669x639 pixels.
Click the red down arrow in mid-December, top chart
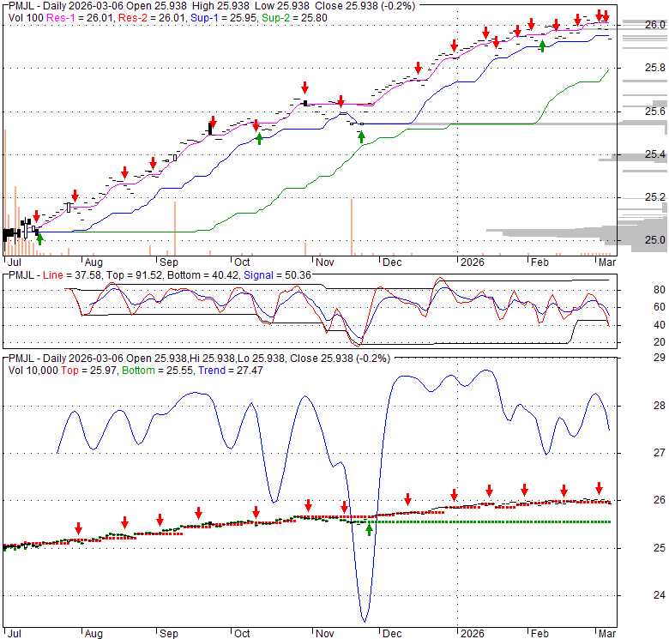tap(418, 67)
